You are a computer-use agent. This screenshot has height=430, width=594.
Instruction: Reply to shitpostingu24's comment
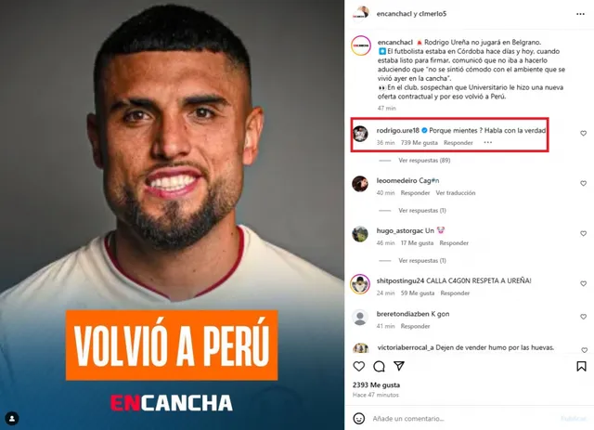[455, 293]
